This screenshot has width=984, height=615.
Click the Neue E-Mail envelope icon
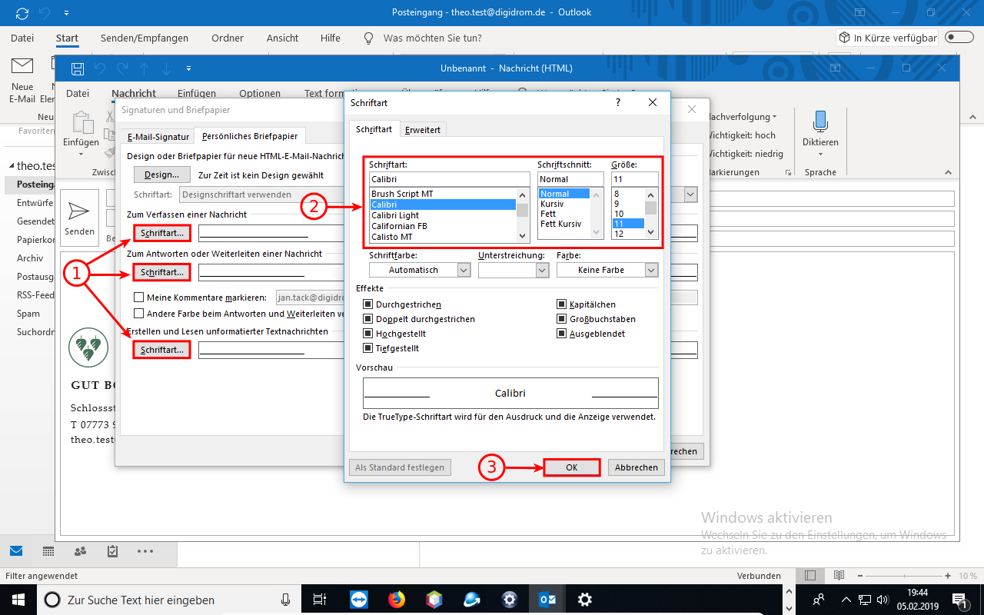22,67
